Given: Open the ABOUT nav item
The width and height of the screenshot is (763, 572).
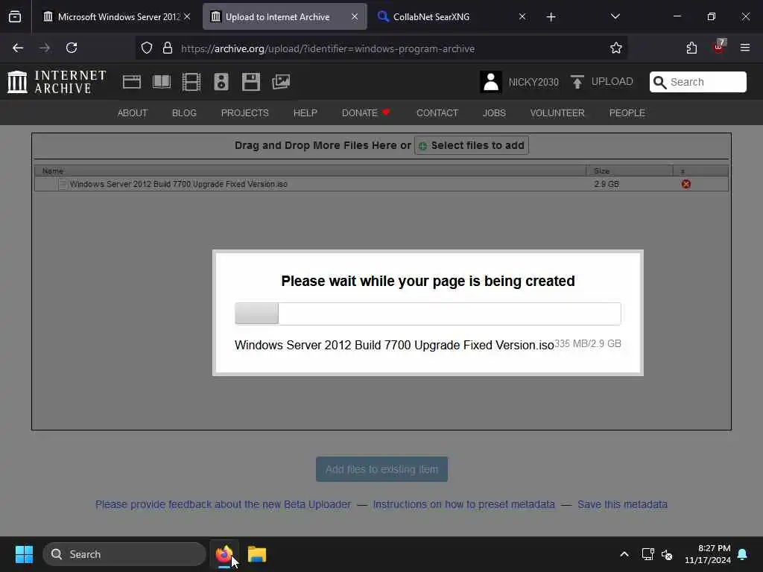Looking at the screenshot, I should point(133,113).
